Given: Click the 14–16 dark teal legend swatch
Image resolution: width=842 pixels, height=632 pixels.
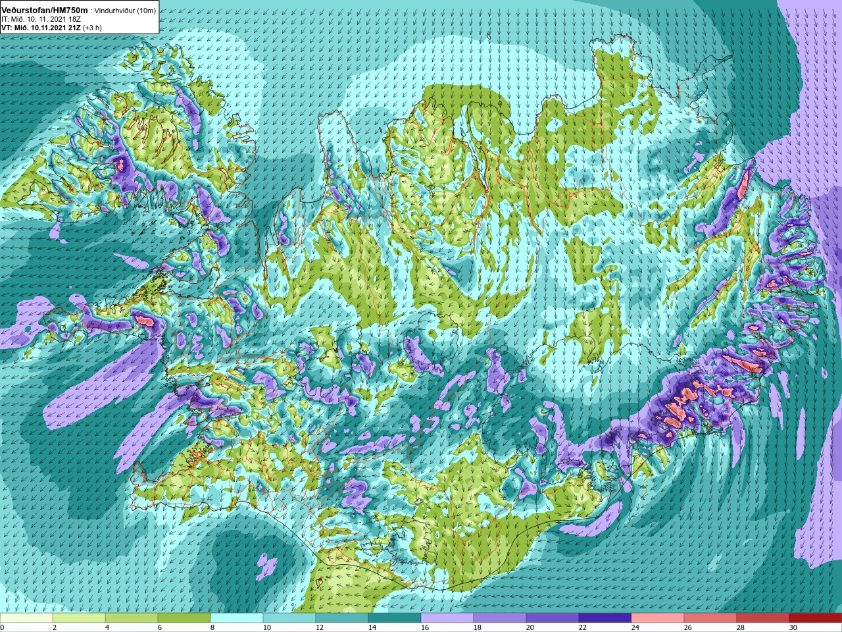Looking at the screenshot, I should (395, 618).
